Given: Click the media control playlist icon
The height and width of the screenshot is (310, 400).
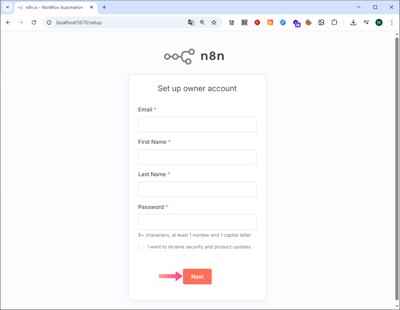Looking at the screenshot, I should pyautogui.click(x=366, y=22).
